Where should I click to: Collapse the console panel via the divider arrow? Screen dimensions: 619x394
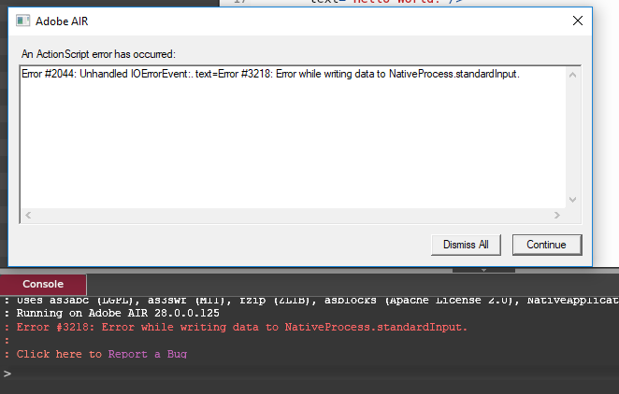[483, 270]
